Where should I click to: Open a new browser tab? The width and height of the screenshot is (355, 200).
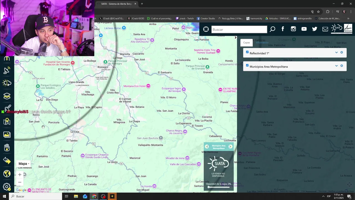pos(142,4)
